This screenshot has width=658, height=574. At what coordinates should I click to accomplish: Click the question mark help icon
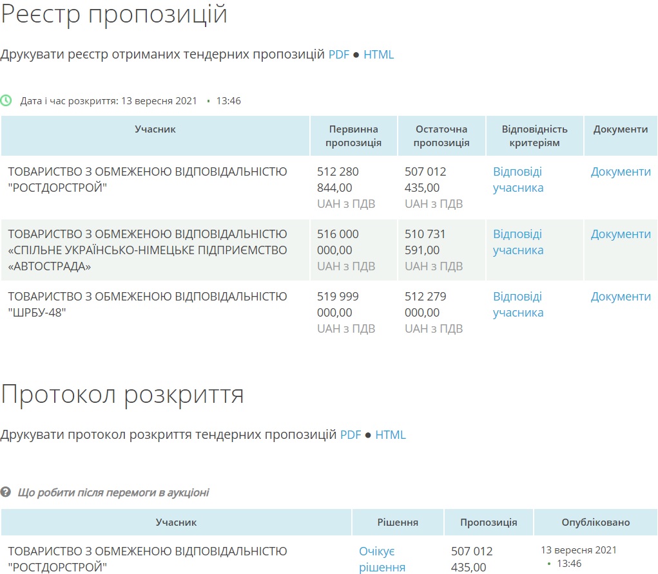[6, 492]
